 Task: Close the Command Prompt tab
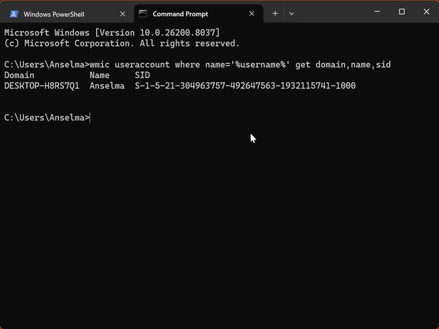pyautogui.click(x=252, y=14)
